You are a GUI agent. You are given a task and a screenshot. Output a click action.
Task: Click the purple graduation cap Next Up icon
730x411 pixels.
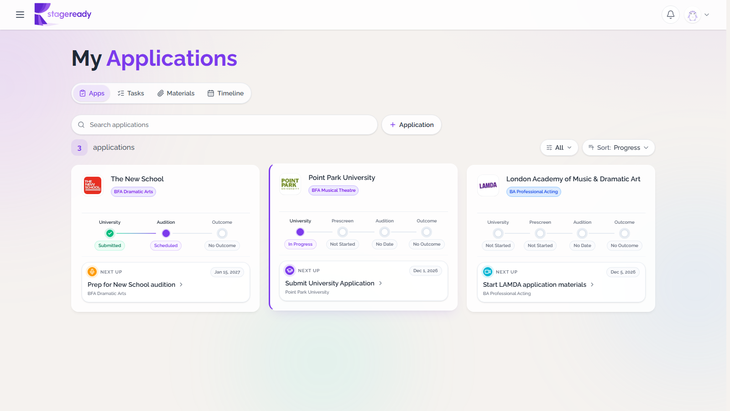290,270
